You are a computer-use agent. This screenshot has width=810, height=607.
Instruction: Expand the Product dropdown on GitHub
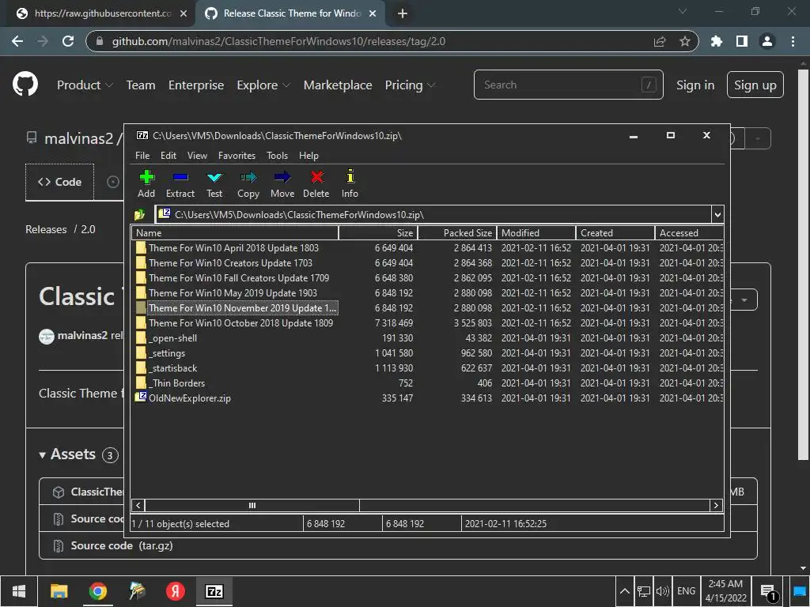pyautogui.click(x=85, y=85)
